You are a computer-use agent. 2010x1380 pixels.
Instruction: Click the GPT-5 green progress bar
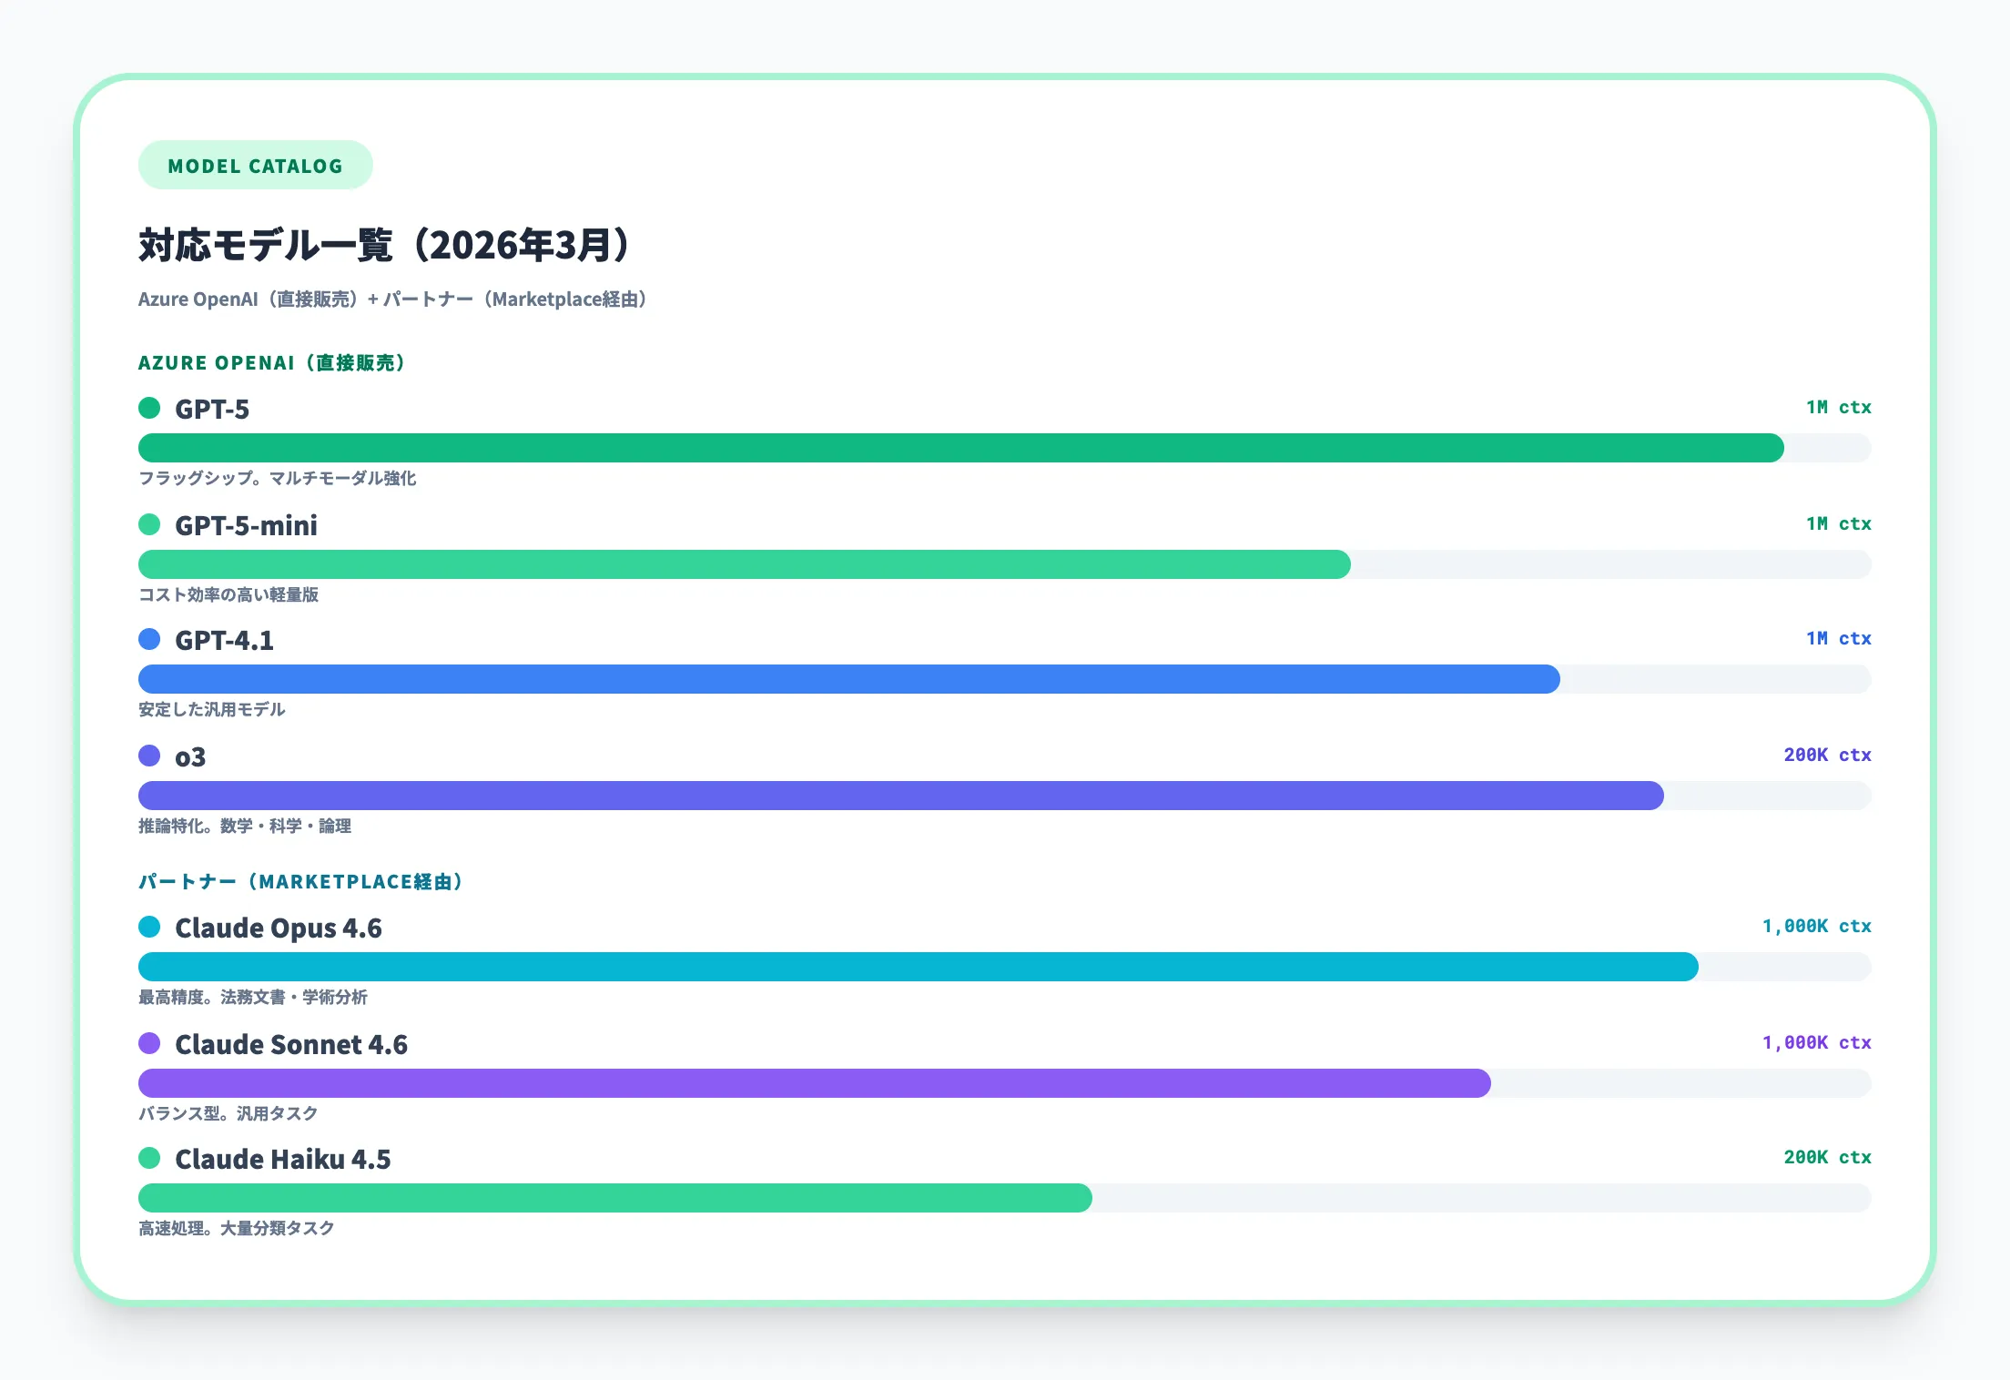960,448
